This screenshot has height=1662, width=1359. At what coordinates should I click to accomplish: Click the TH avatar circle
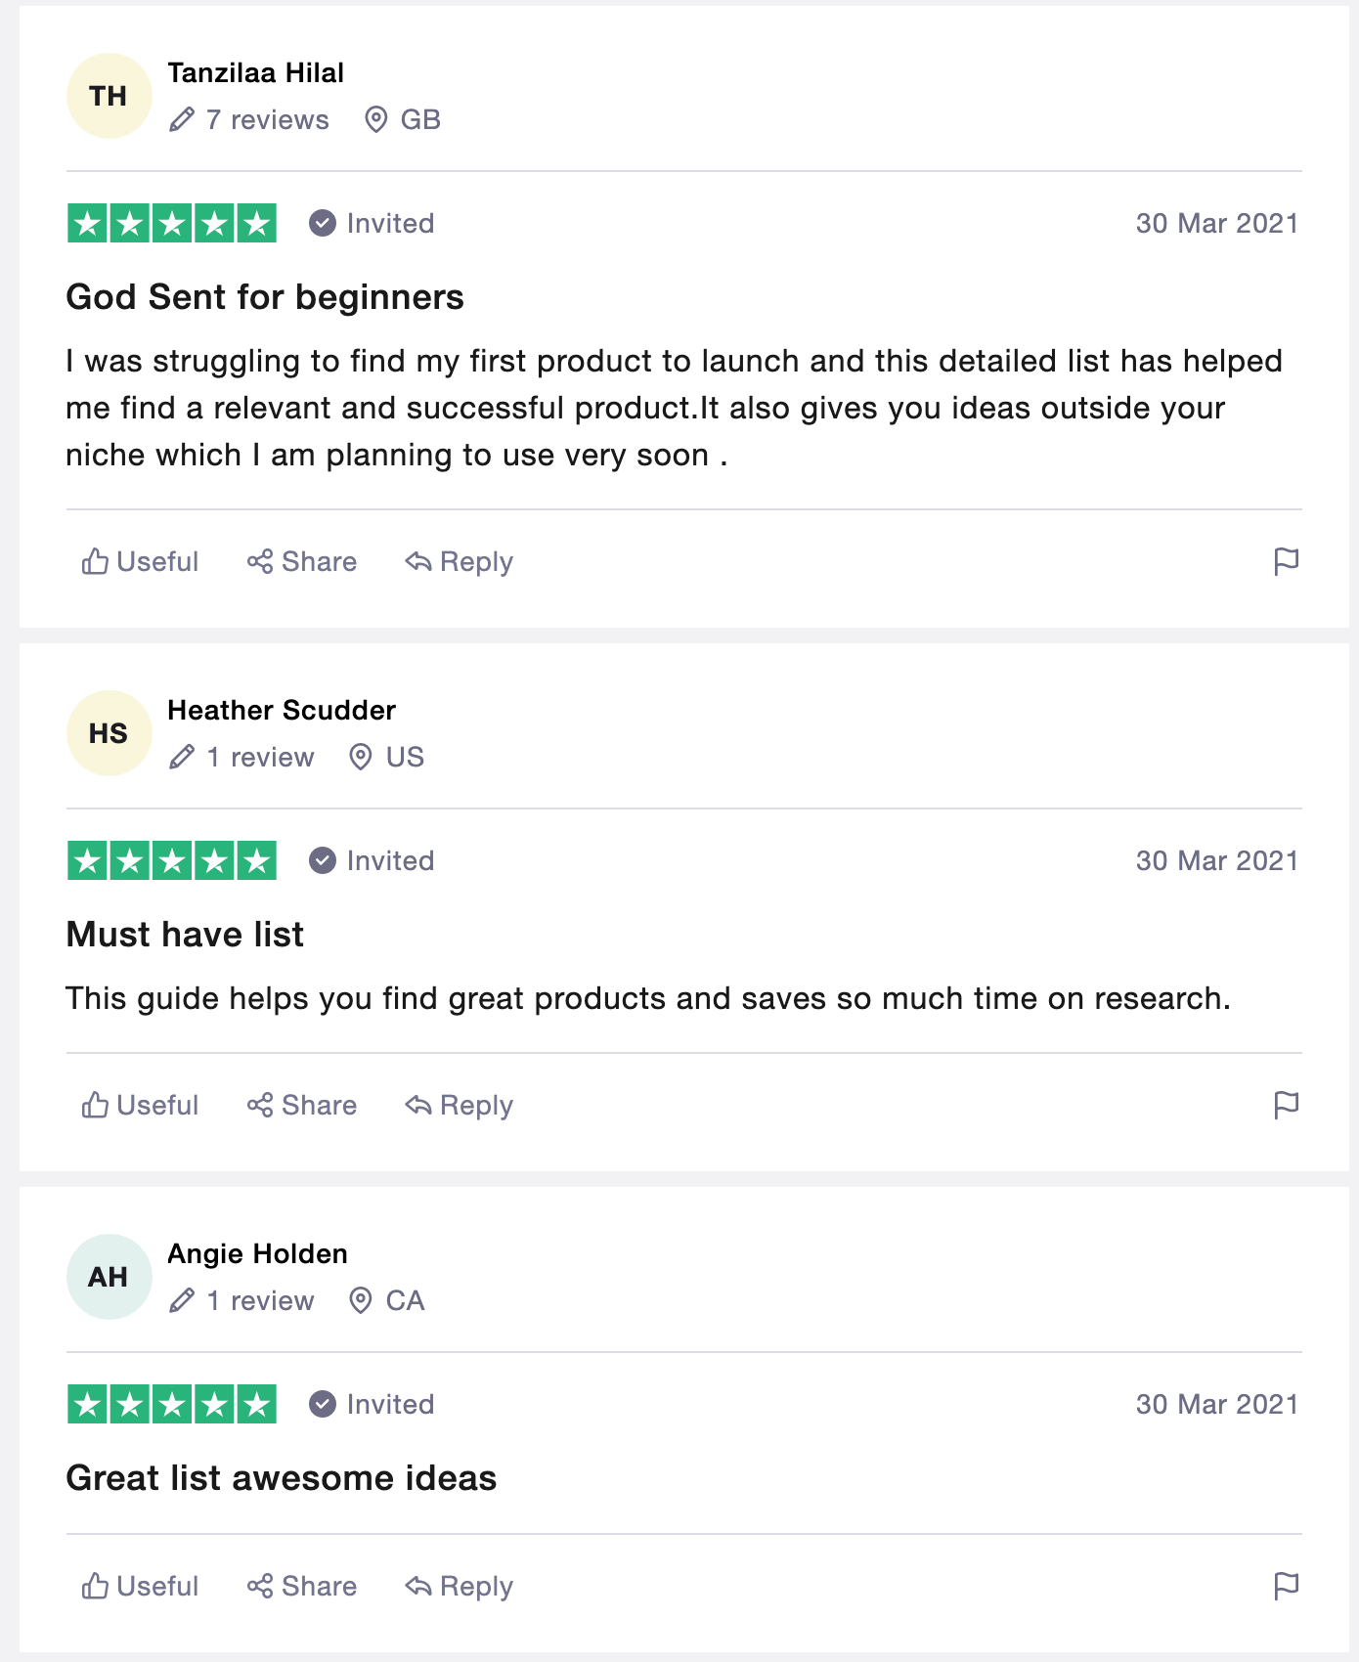pos(109,96)
